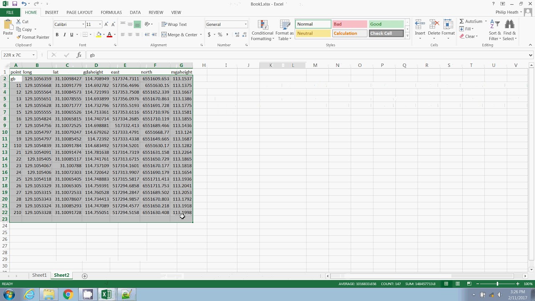The image size is (535, 301).
Task: Open the Borders tool icon
Action: 85,35
